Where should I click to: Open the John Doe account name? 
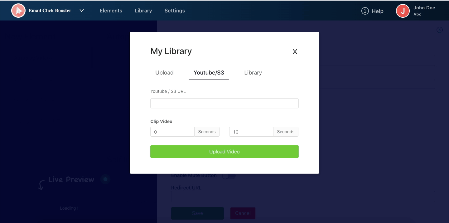(424, 8)
